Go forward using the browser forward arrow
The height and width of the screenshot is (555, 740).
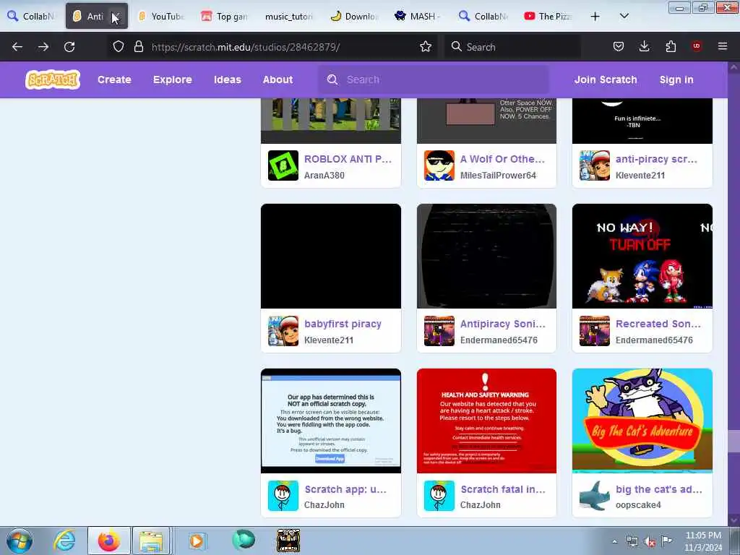point(43,47)
